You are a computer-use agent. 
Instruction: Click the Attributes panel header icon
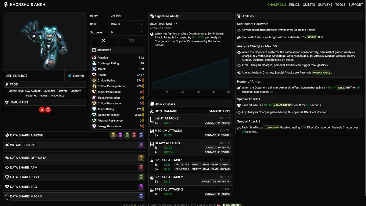tap(94, 50)
